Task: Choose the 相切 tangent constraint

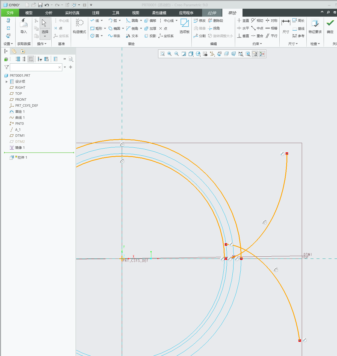Action: click(257, 20)
